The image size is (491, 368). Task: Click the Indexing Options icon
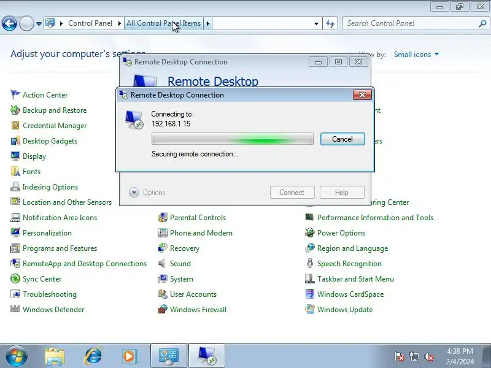pos(15,186)
